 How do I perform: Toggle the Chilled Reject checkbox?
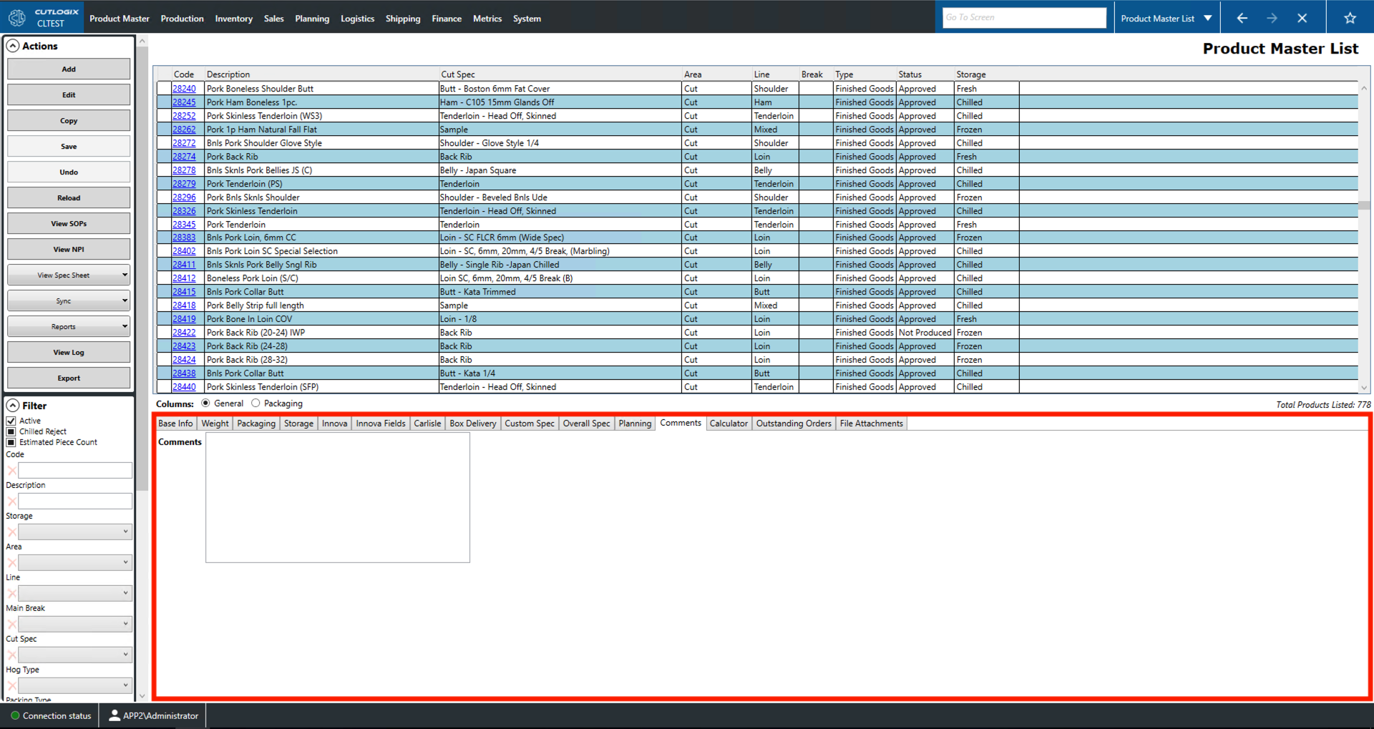[x=11, y=431]
